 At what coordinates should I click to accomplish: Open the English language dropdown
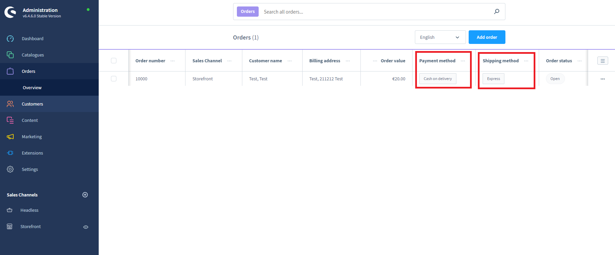click(440, 37)
